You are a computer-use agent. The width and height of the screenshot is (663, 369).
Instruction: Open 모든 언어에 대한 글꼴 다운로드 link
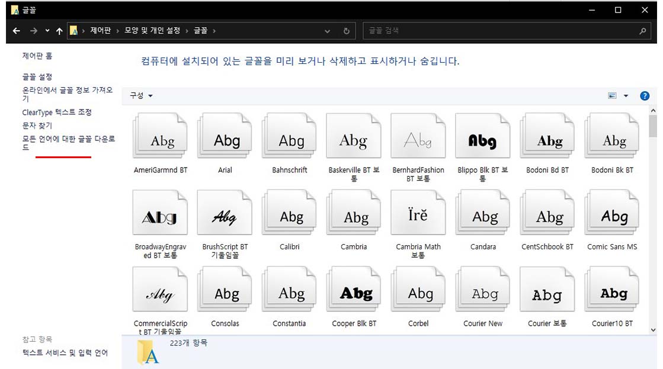coord(69,143)
